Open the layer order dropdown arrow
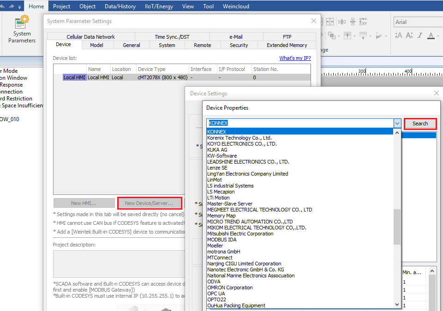Viewport: 443px width, 311px height. 339,36
